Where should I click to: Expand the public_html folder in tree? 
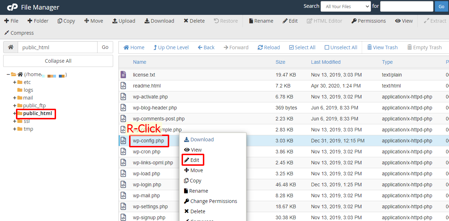pyautogui.click(x=15, y=113)
